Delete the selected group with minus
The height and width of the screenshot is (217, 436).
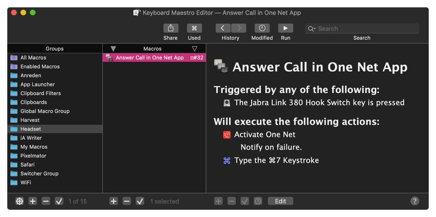[x=46, y=201]
